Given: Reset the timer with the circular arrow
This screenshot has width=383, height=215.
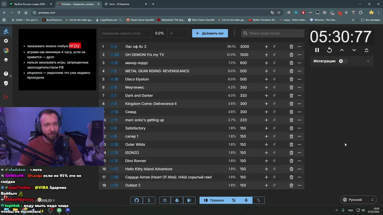Looking at the screenshot, I should click(x=329, y=50).
